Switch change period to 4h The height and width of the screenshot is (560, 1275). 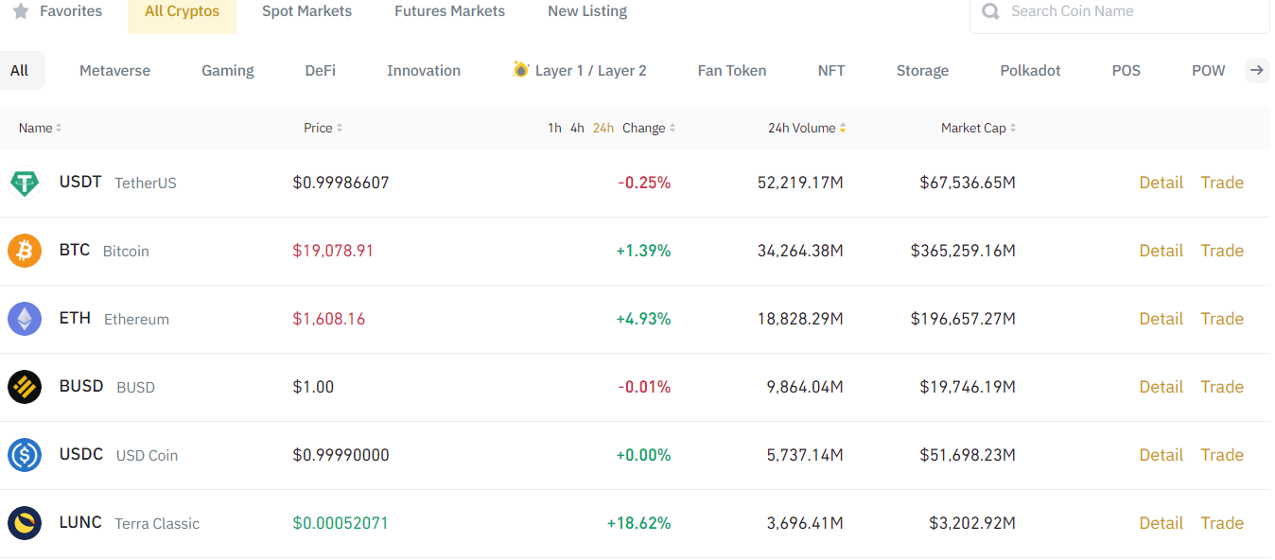(577, 129)
